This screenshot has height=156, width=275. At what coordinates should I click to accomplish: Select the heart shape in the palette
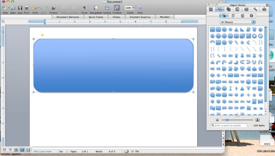click(x=230, y=42)
